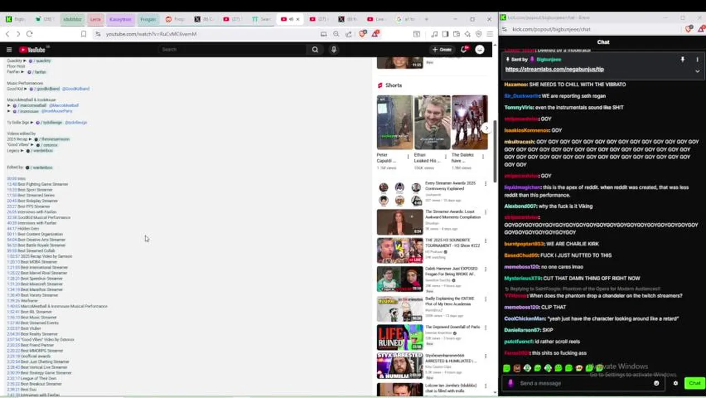
Task: Open site settings icon beside YouTube URL
Action: point(98,34)
